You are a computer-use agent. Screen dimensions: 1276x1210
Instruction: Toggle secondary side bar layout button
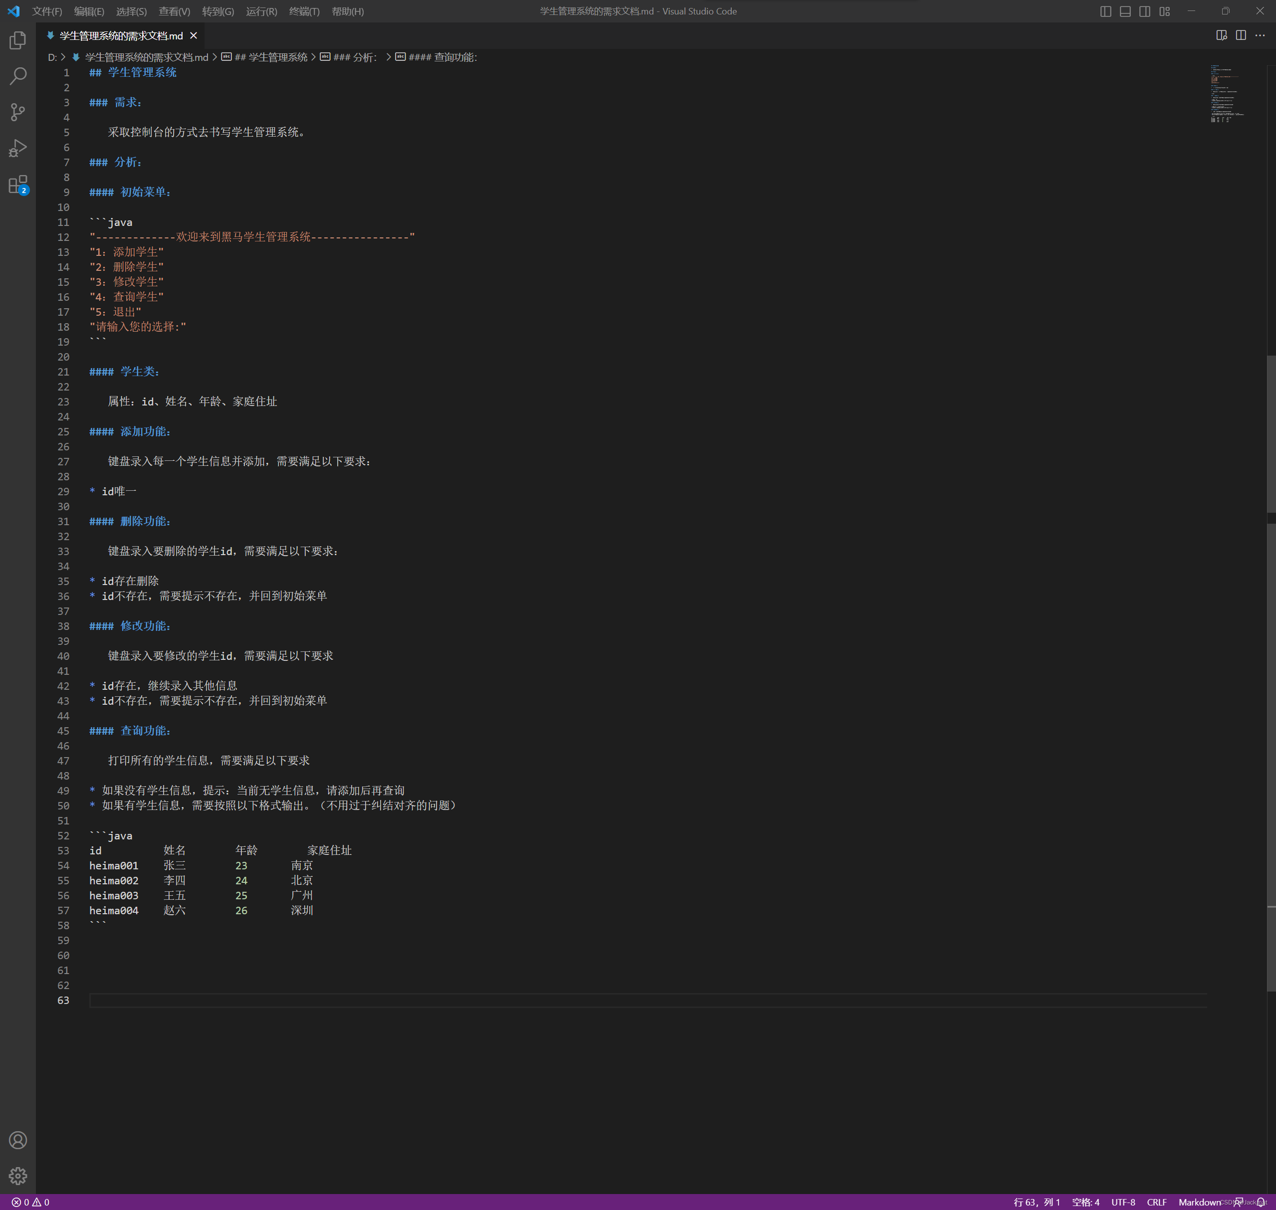tap(1145, 11)
